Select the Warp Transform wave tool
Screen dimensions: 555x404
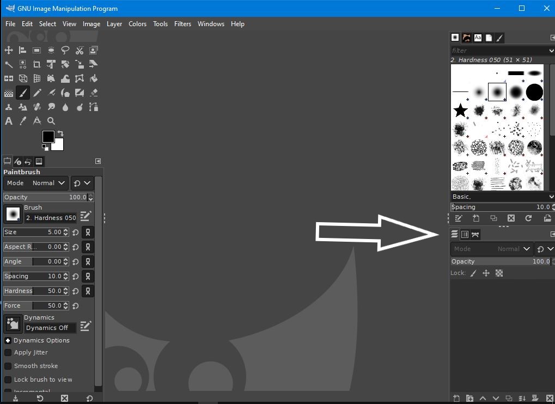(65, 78)
